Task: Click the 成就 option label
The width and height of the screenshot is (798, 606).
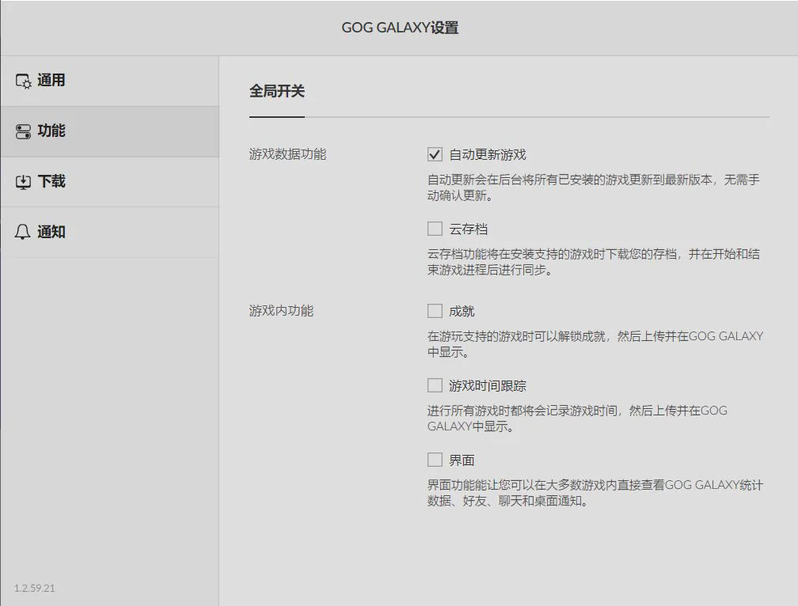Action: click(x=462, y=311)
